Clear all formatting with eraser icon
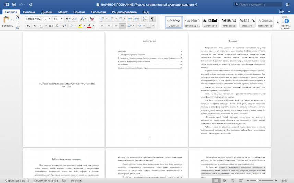Viewport: 294px width, 183px height. (92, 19)
